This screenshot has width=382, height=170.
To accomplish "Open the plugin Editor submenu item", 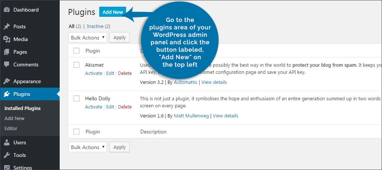I will point(11,128).
